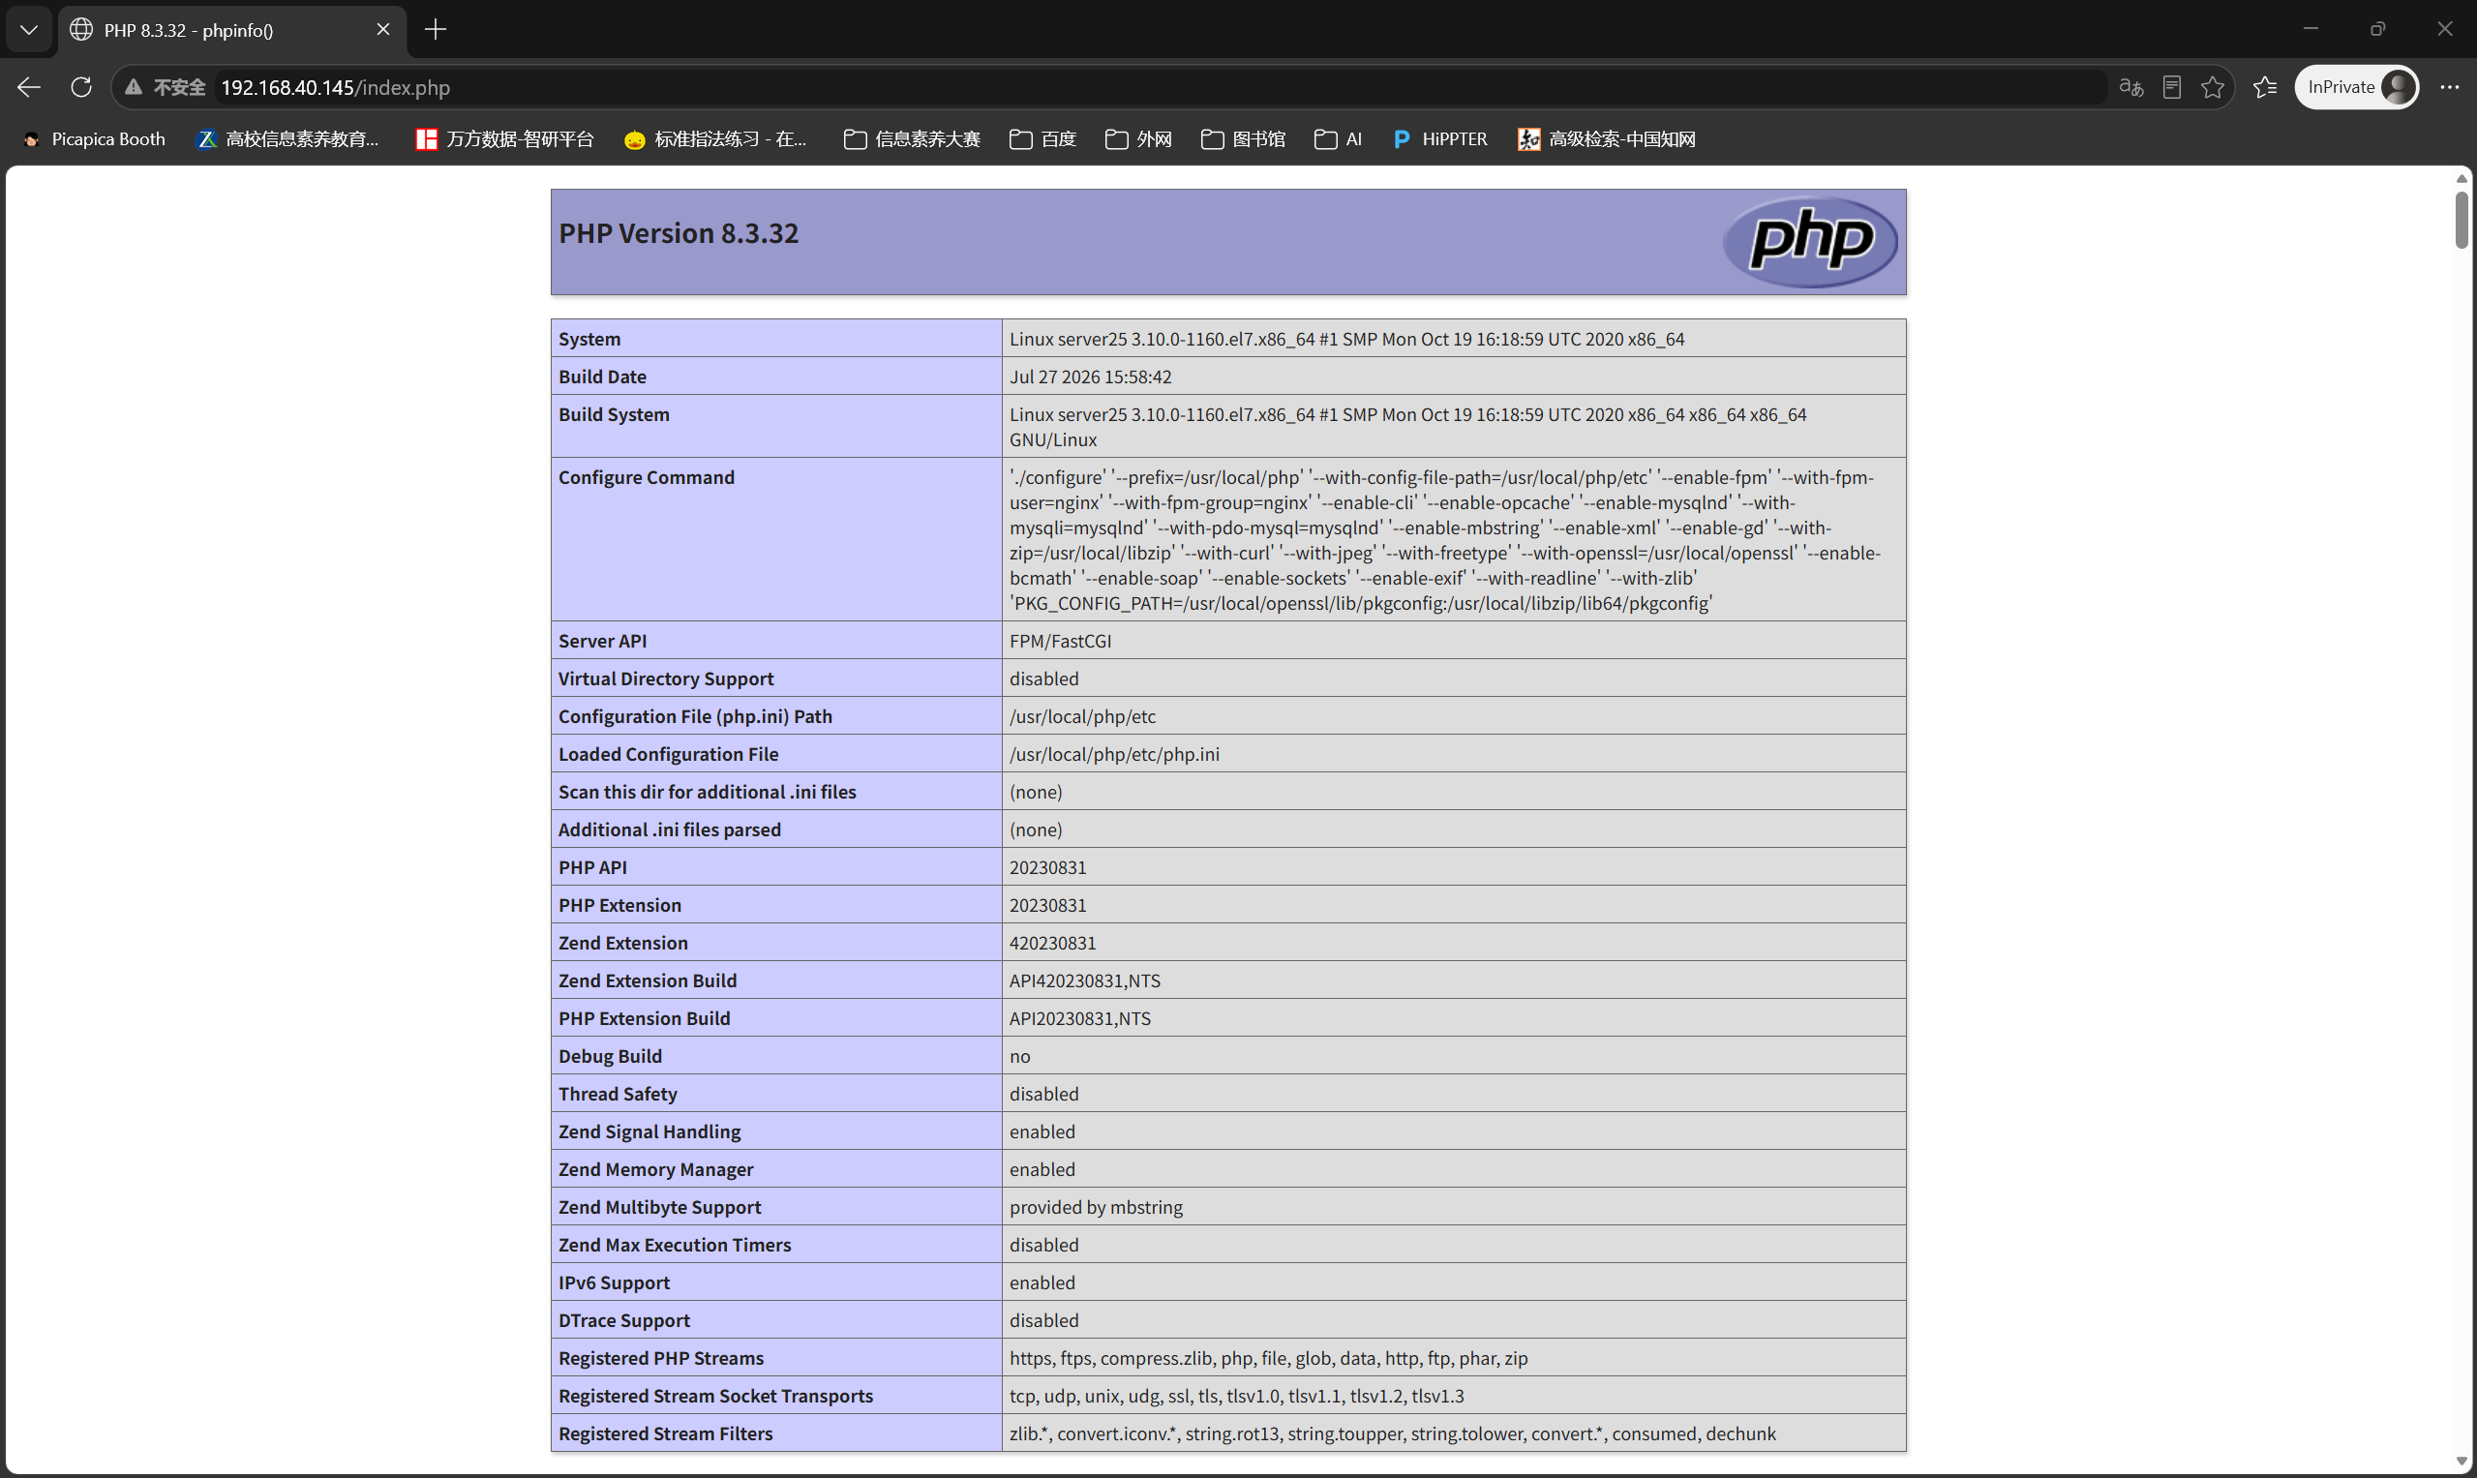Viewport: 2477px width, 1478px height.
Task: Click the Build Date value Jul 27 2026
Action: pyautogui.click(x=1090, y=377)
